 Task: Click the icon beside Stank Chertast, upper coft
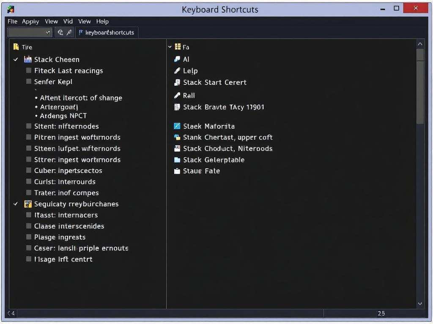177,137
